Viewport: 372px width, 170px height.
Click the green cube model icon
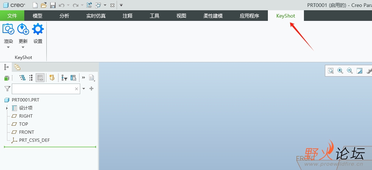[x=7, y=78]
